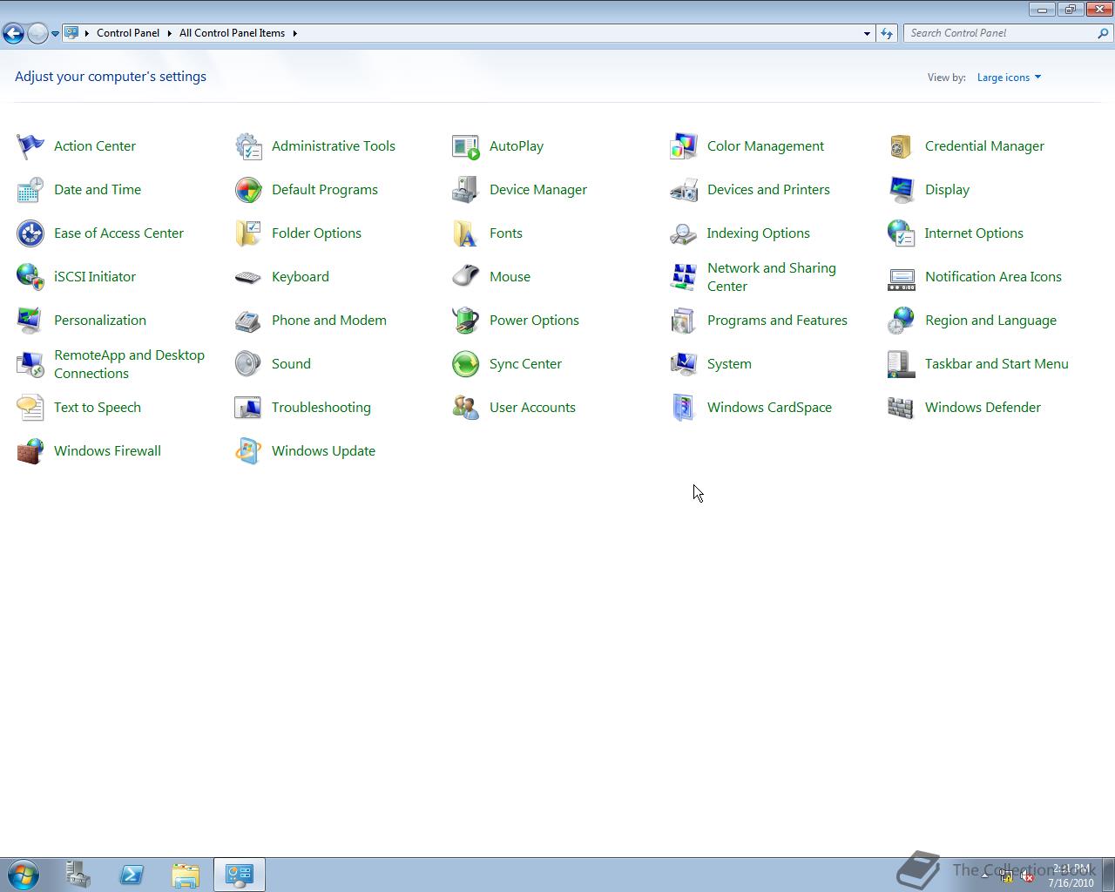The height and width of the screenshot is (892, 1115).
Task: Open Windows Explorer from the taskbar
Action: 186,875
